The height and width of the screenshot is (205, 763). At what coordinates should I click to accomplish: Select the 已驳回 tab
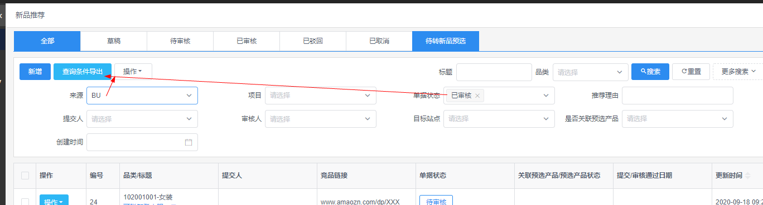pos(313,41)
